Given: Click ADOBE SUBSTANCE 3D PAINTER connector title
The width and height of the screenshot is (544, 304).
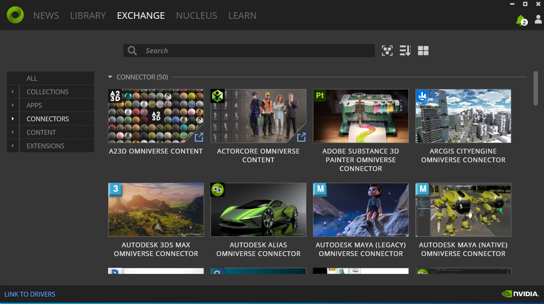Looking at the screenshot, I should tap(361, 160).
